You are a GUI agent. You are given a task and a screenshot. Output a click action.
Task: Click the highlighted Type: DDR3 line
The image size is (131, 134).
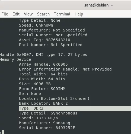point(75,108)
